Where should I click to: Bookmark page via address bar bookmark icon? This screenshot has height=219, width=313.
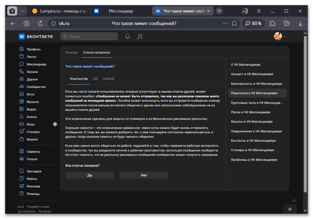point(234,23)
